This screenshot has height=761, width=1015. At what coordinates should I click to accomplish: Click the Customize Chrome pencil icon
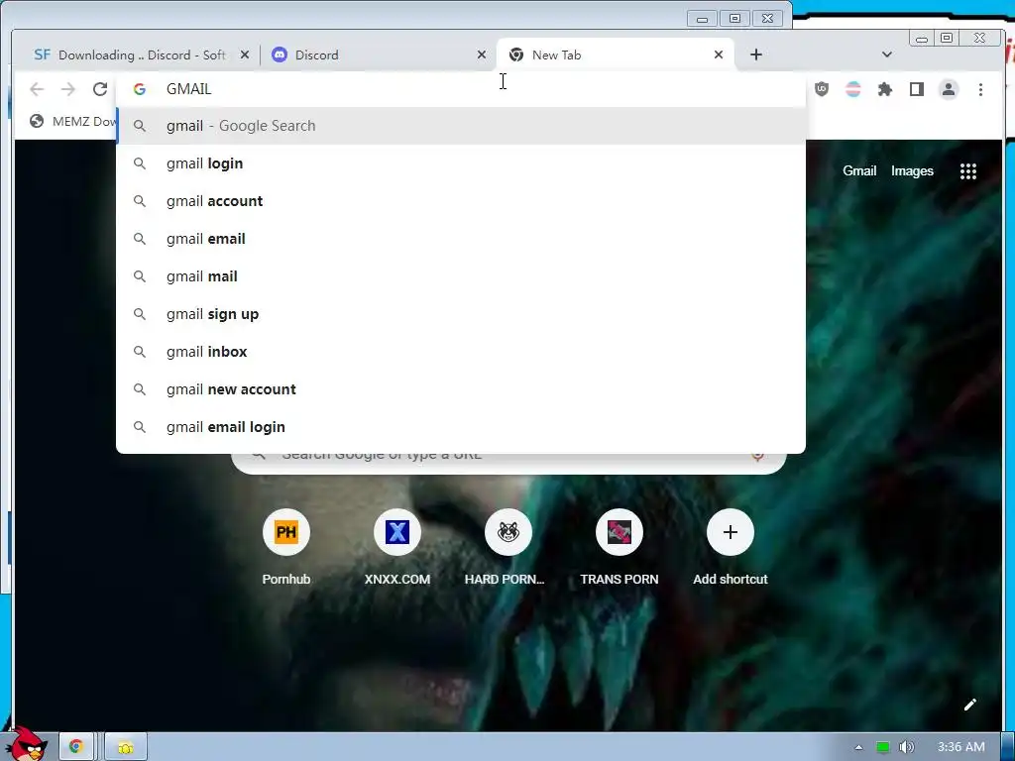[969, 705]
